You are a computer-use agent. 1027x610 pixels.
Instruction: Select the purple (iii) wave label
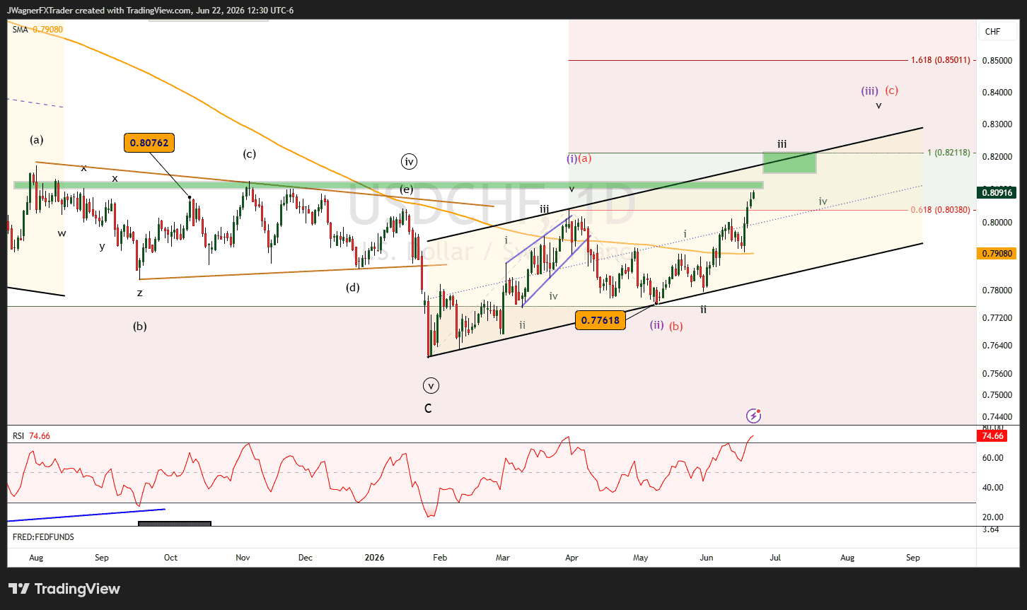(870, 90)
